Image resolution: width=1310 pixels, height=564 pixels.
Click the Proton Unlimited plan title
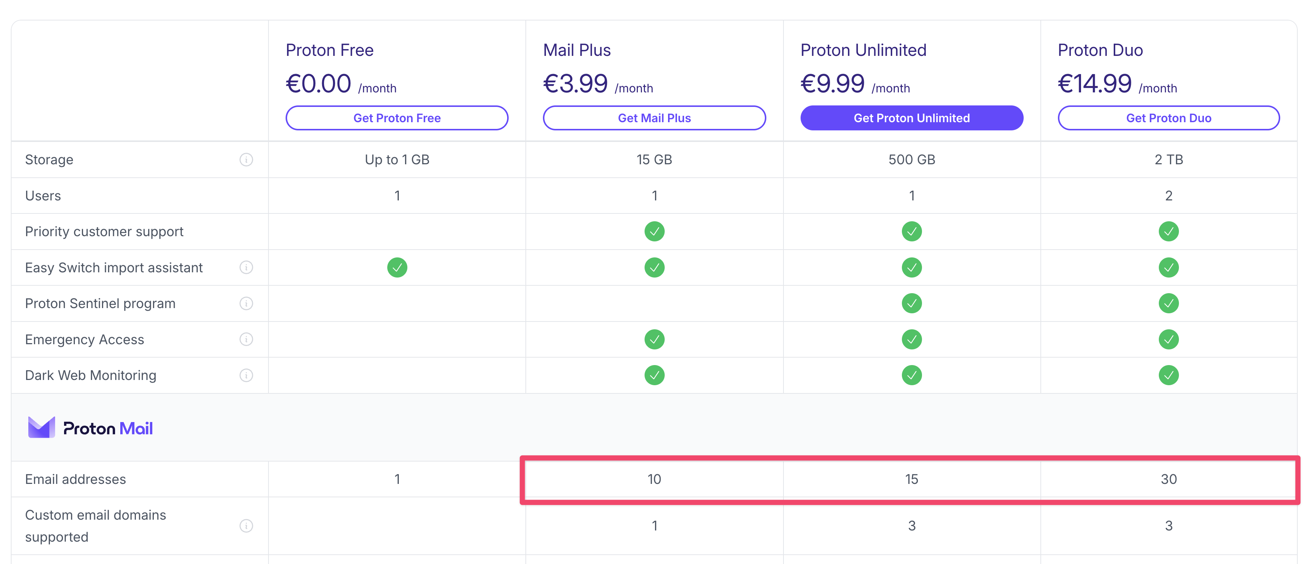[x=864, y=50]
